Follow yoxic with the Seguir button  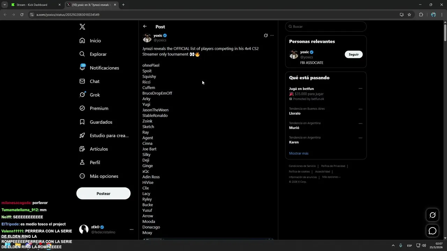click(x=354, y=54)
